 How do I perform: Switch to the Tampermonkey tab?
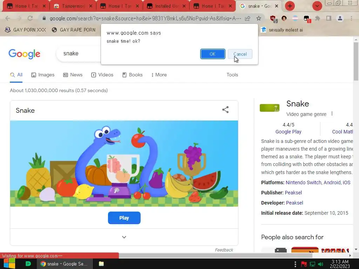point(73,6)
